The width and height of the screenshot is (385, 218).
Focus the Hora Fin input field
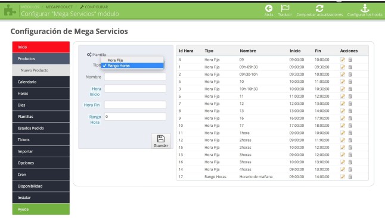pyautogui.click(x=135, y=105)
